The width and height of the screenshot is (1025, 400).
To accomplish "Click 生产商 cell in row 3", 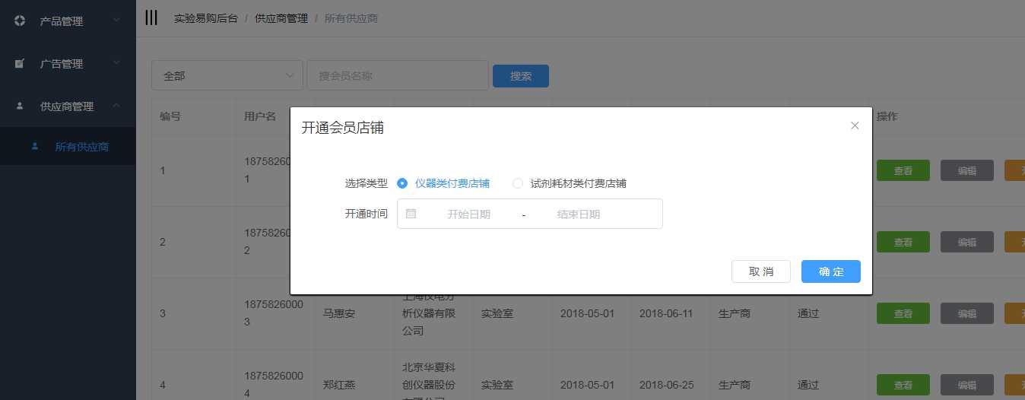I will point(735,313).
